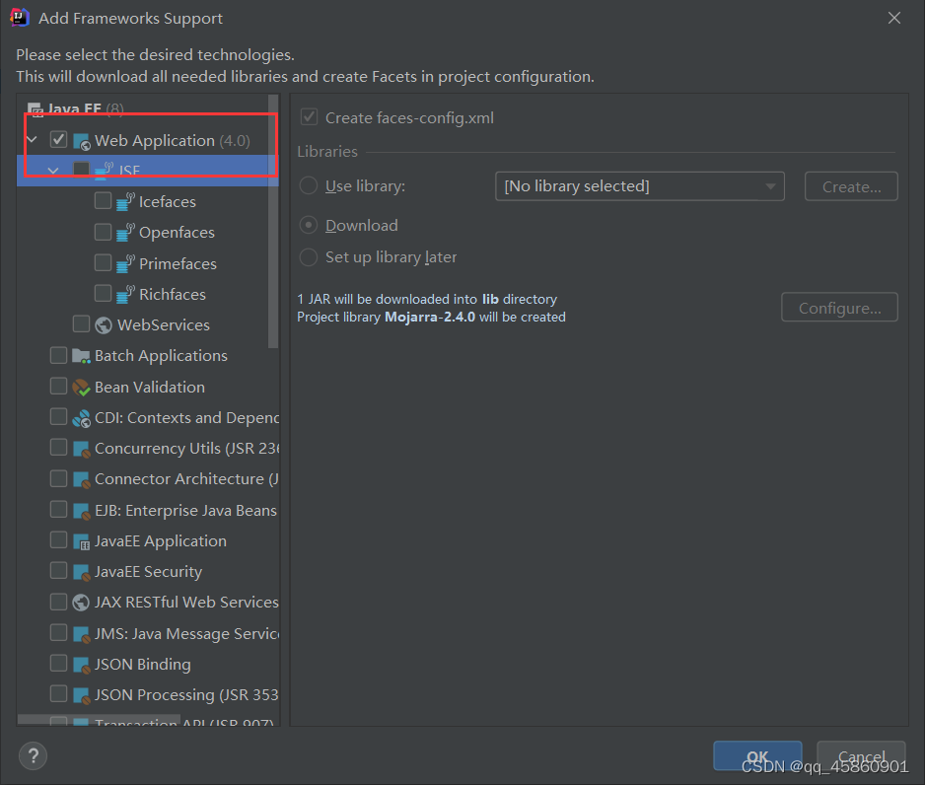Select the Download radio button
The image size is (925, 785).
309,225
